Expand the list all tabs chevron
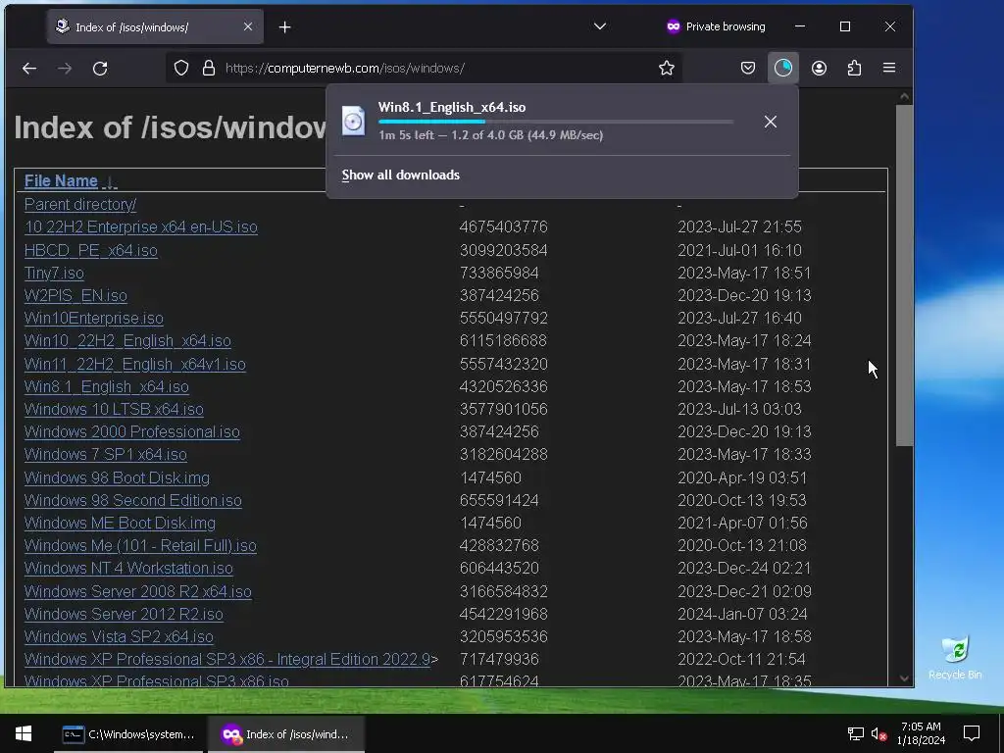Image resolution: width=1004 pixels, height=753 pixels. [x=600, y=26]
